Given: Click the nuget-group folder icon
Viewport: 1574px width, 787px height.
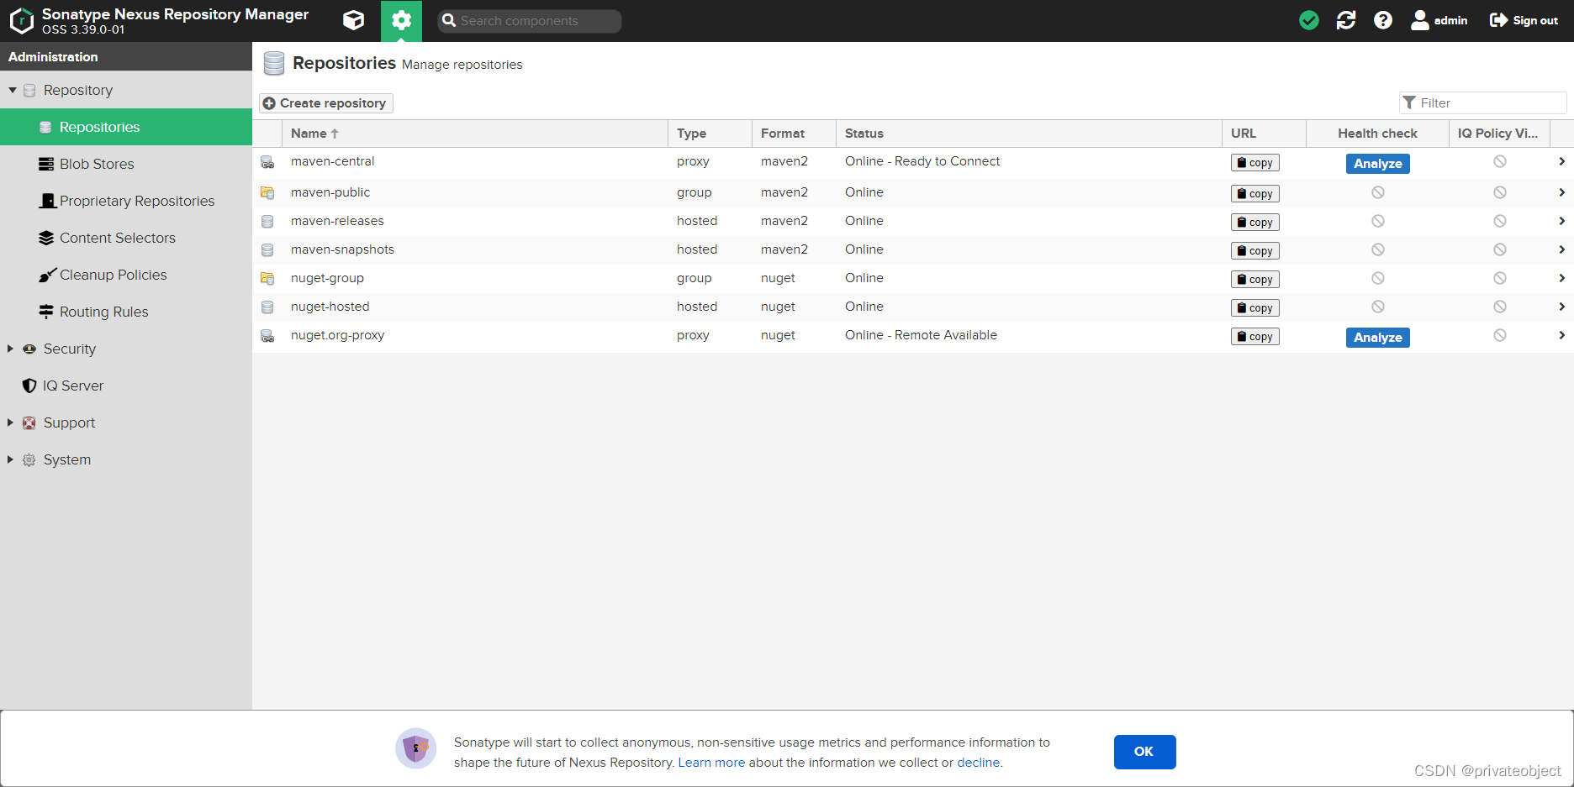Looking at the screenshot, I should point(267,279).
